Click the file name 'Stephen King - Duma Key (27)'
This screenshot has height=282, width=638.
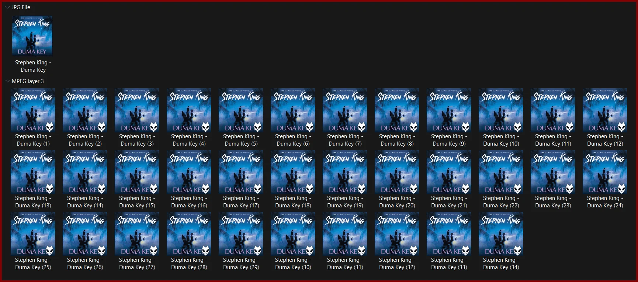(x=137, y=264)
